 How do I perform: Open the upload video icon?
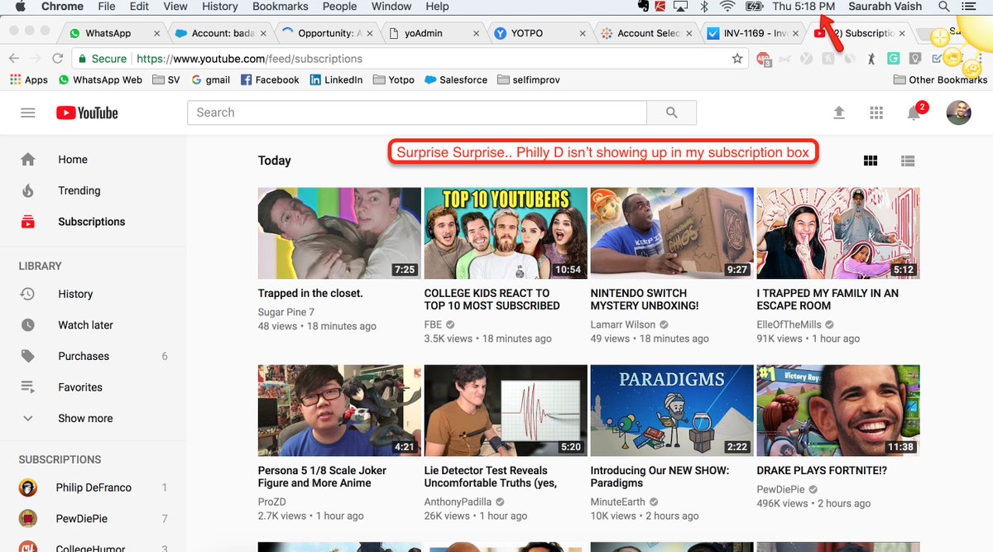click(x=839, y=113)
